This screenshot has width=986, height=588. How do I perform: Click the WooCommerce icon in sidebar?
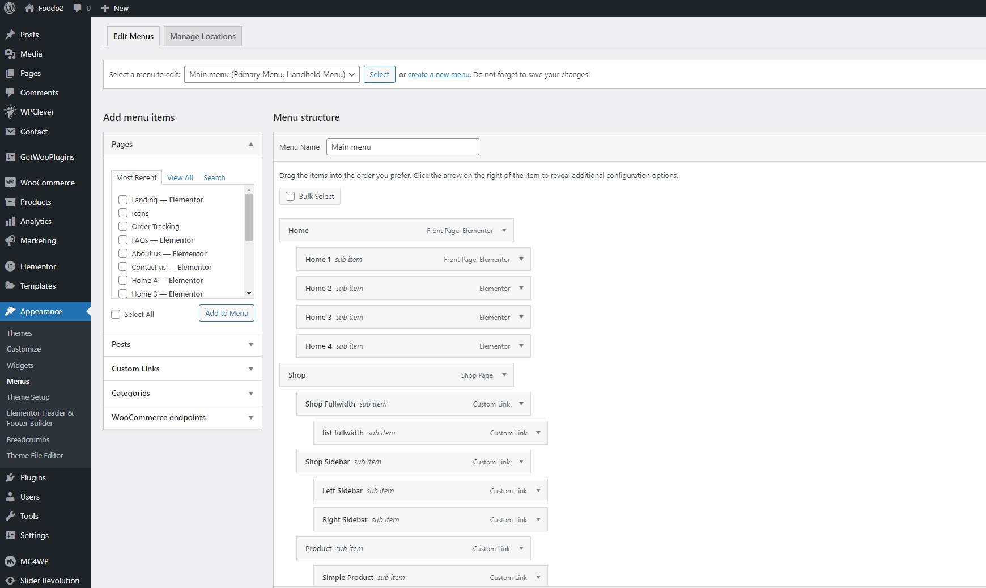click(10, 183)
